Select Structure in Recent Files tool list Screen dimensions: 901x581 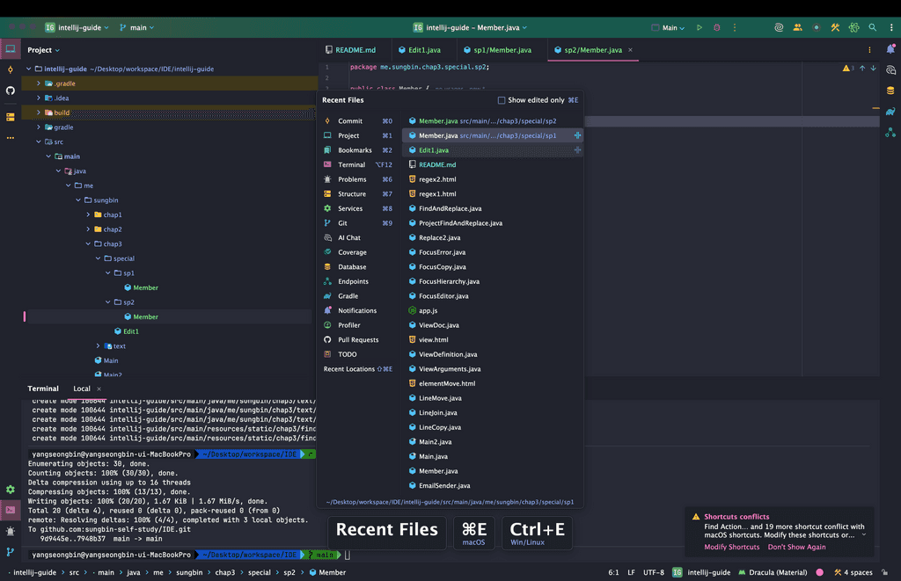351,193
